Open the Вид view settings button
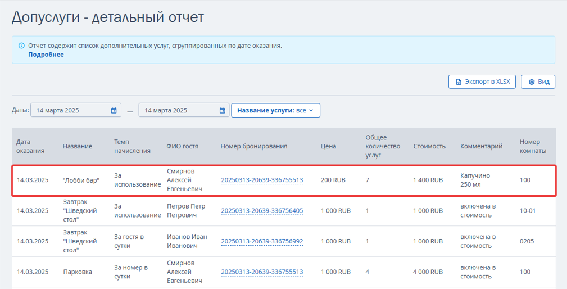This screenshot has width=567, height=289. point(538,82)
